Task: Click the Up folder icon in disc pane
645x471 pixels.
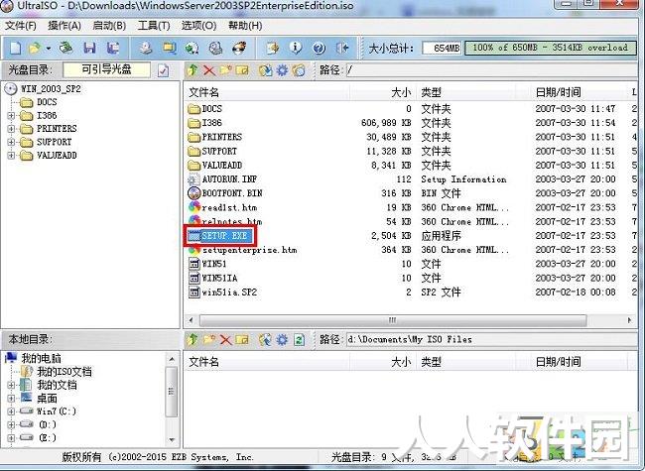Action: point(193,70)
